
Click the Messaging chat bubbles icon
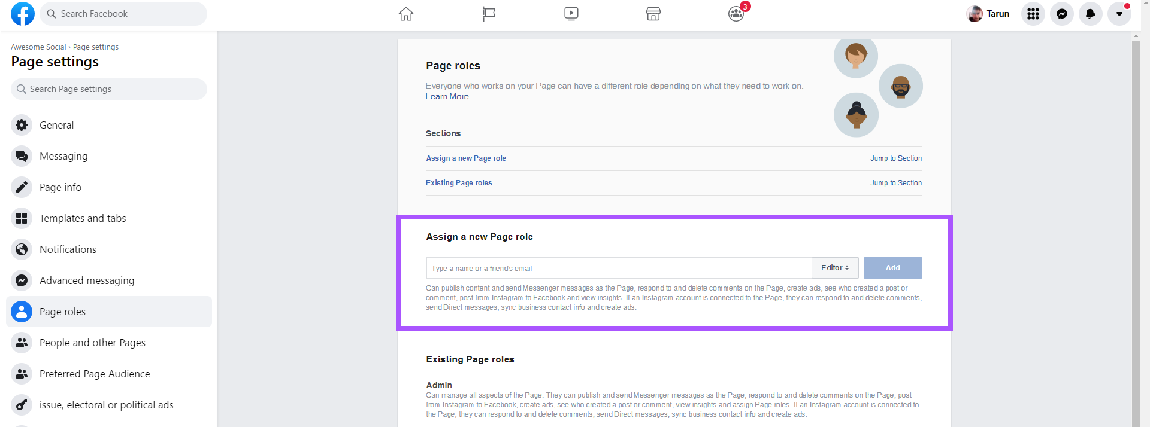pos(22,156)
